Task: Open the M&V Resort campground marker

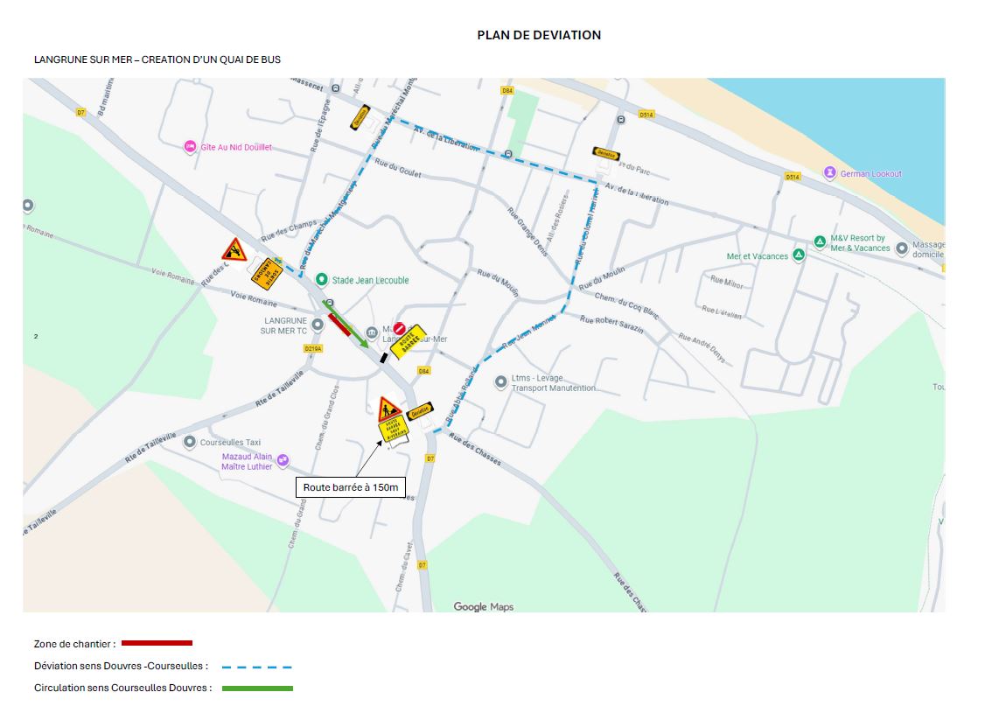Action: point(820,241)
